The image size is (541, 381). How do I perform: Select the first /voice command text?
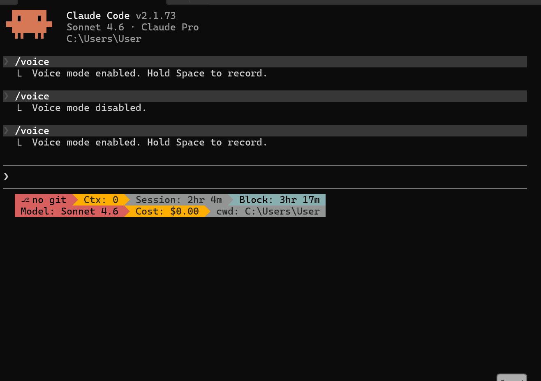pyautogui.click(x=32, y=62)
